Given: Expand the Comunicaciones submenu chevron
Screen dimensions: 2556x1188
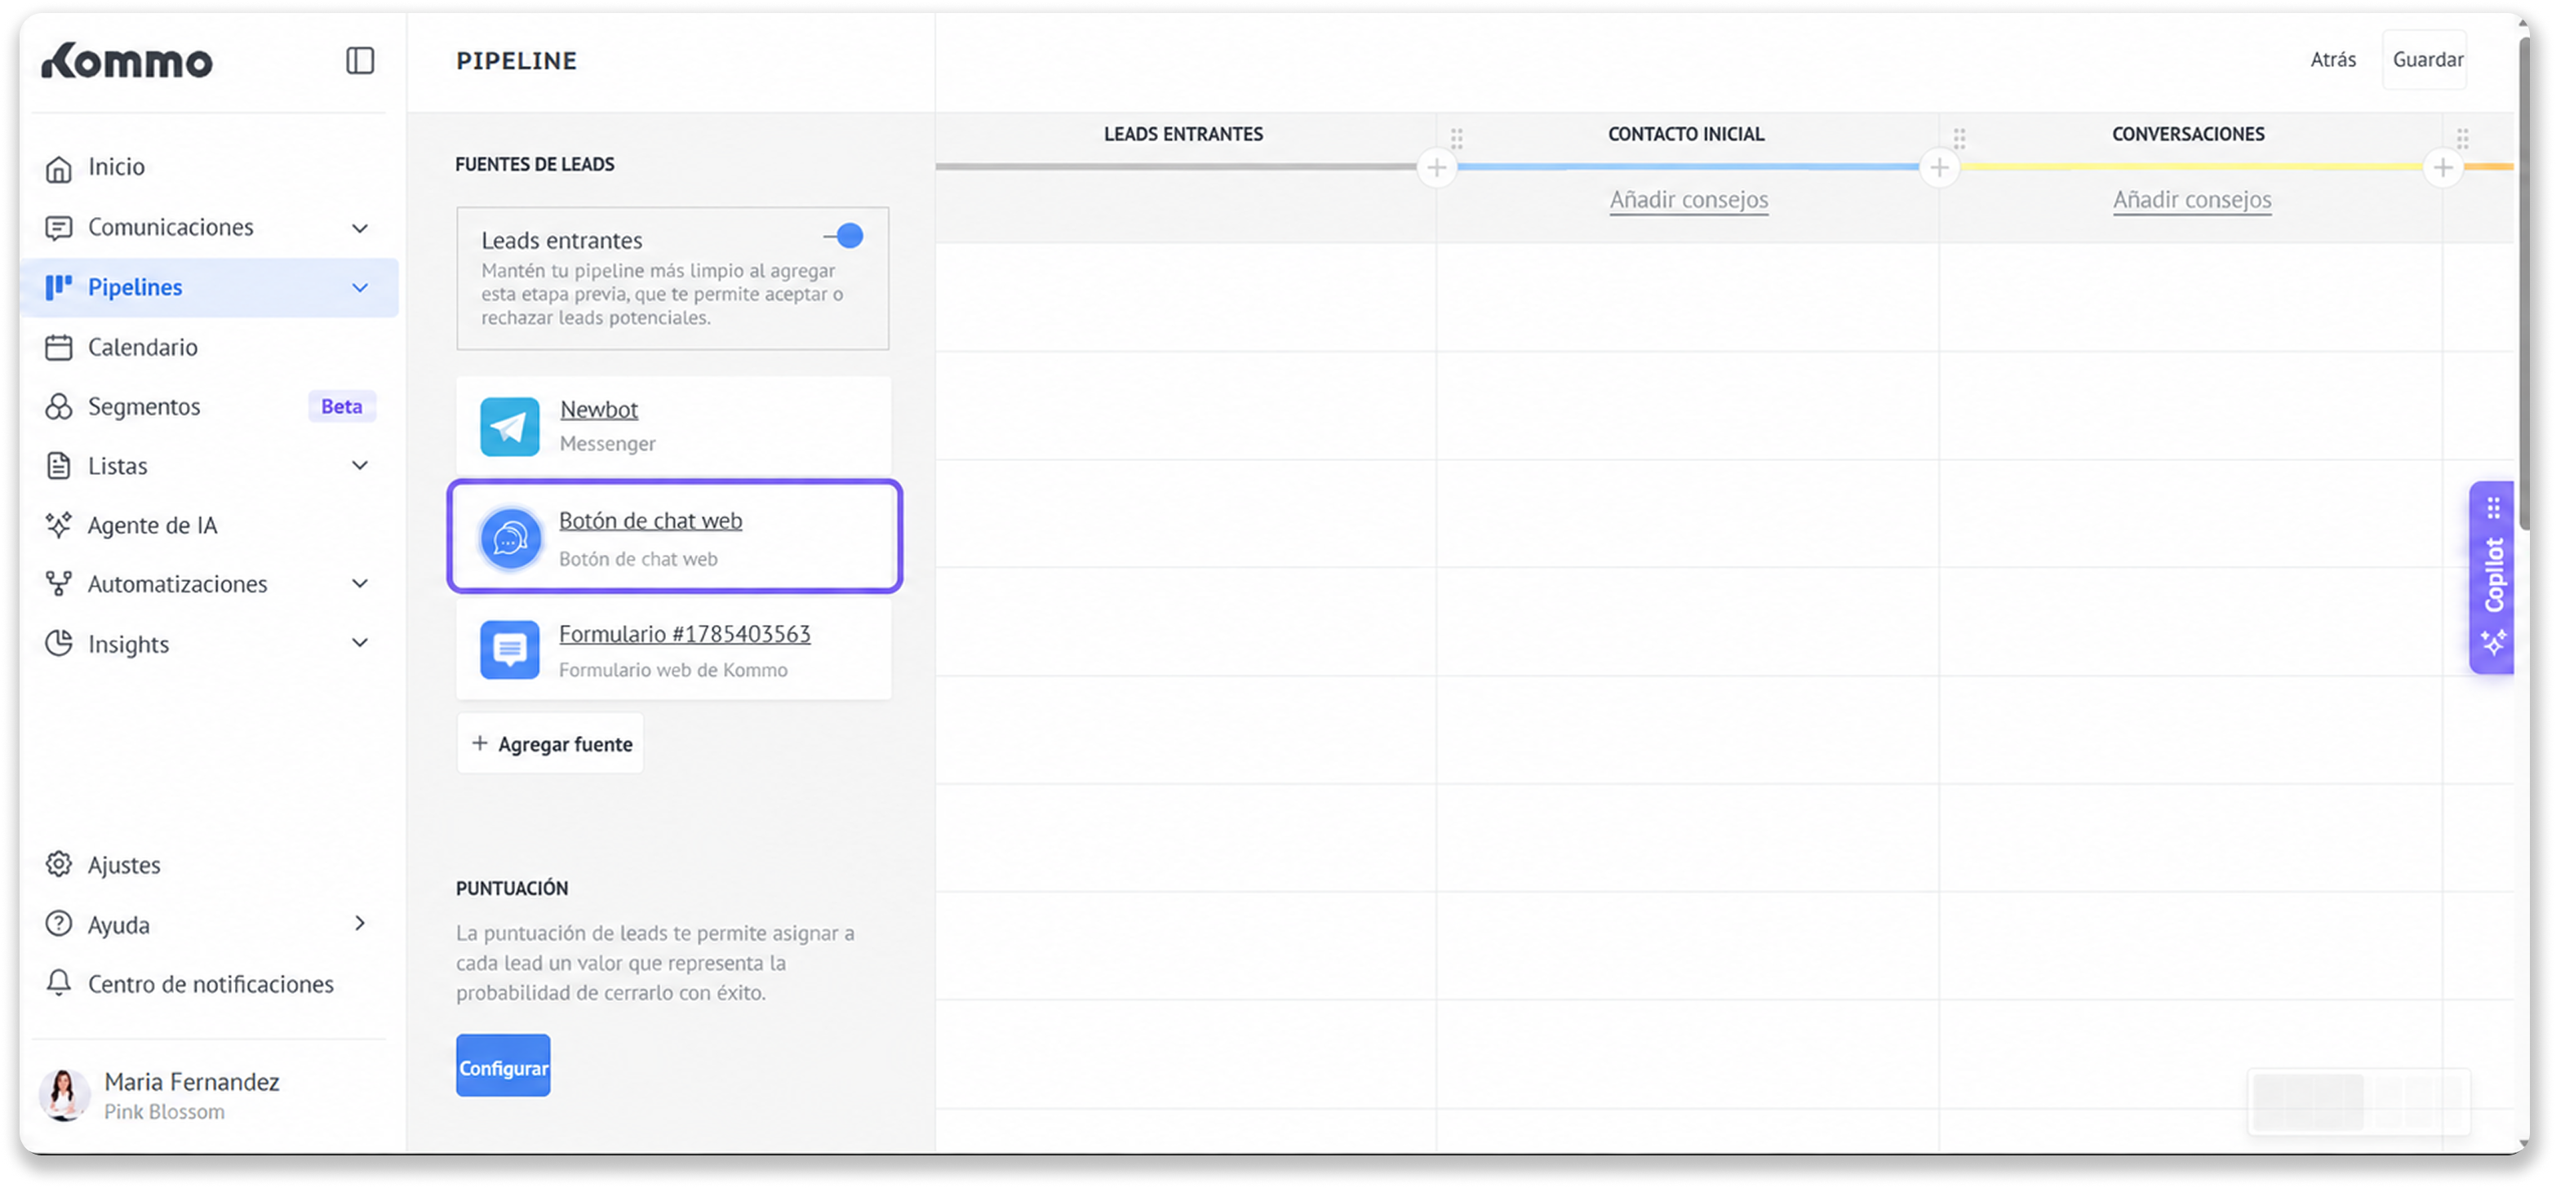Looking at the screenshot, I should (360, 228).
